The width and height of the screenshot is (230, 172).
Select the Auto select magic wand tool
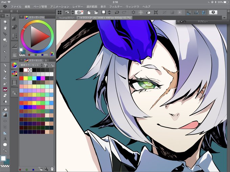click(x=5, y=52)
